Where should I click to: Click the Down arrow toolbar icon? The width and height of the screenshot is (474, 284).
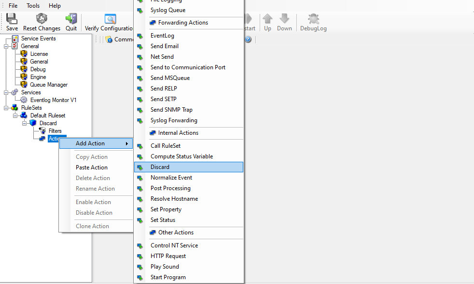click(284, 19)
